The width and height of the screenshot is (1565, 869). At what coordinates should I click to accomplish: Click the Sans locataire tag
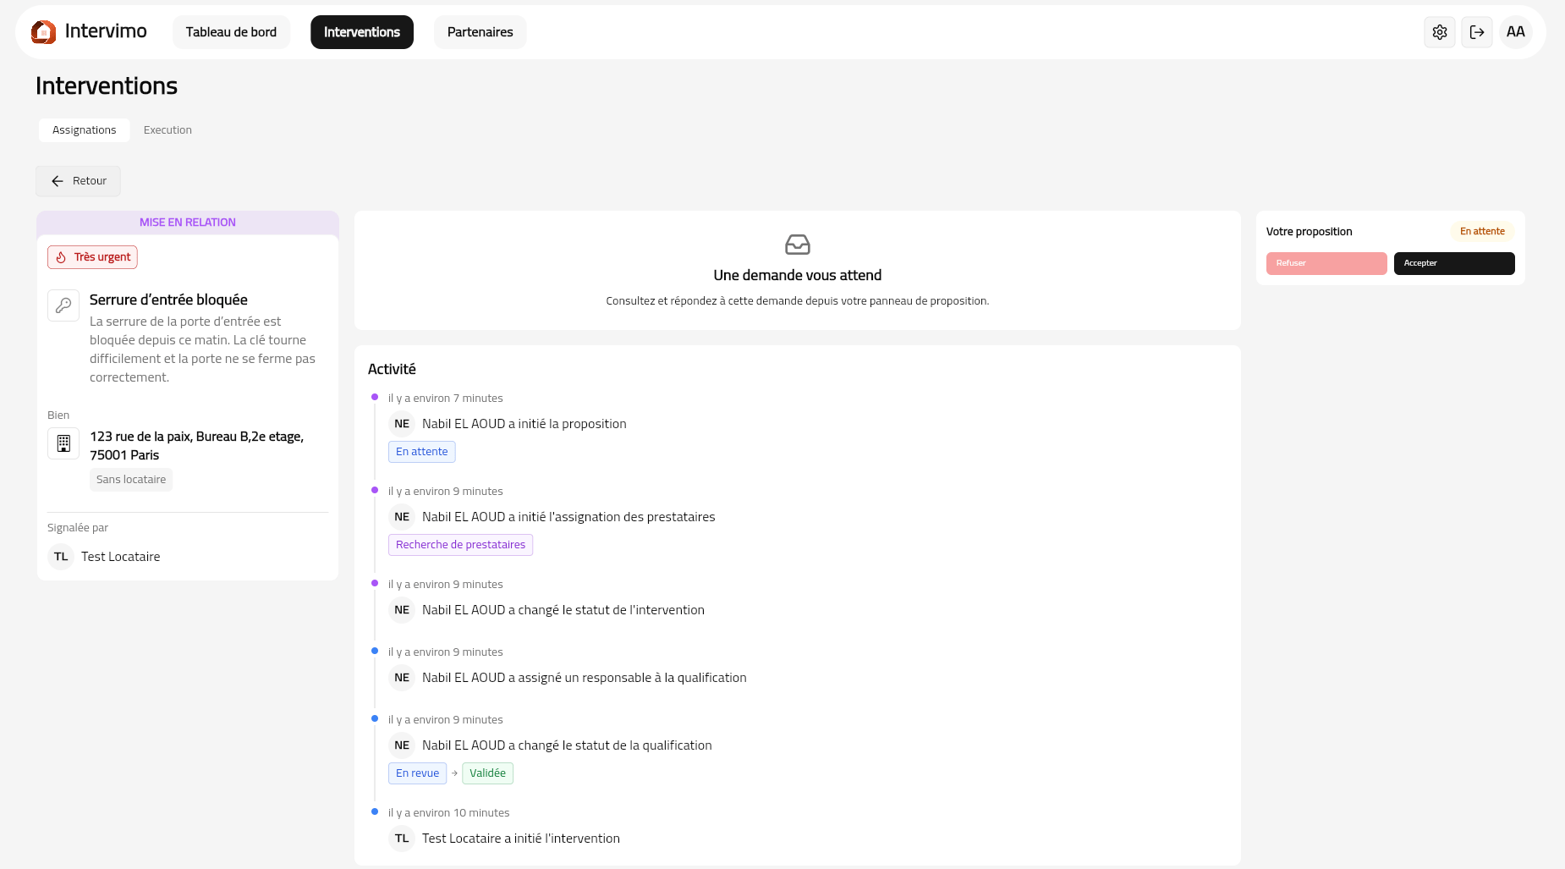(x=131, y=480)
